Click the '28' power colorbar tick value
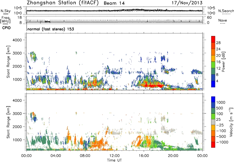The image size is (234, 162). [218, 43]
